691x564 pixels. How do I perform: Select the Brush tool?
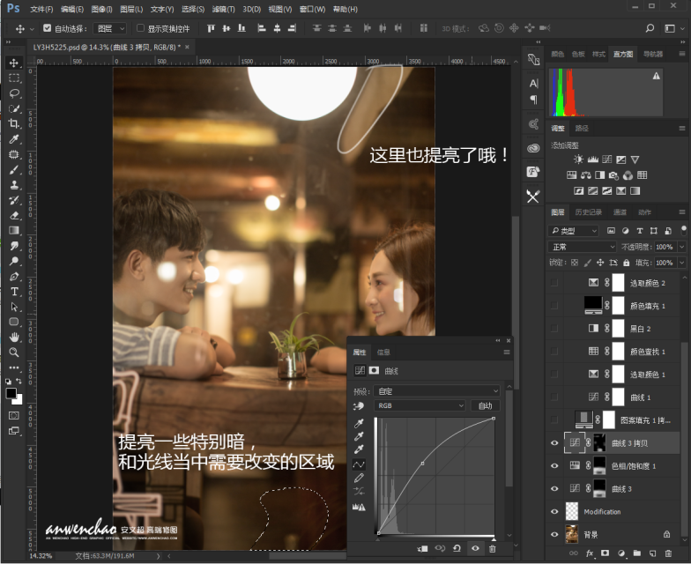[x=14, y=169]
